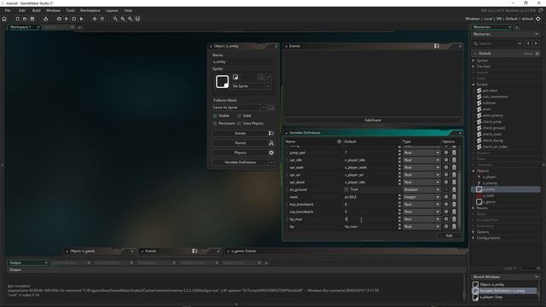Open options for hp variable
546x307 pixels.
(x=446, y=226)
